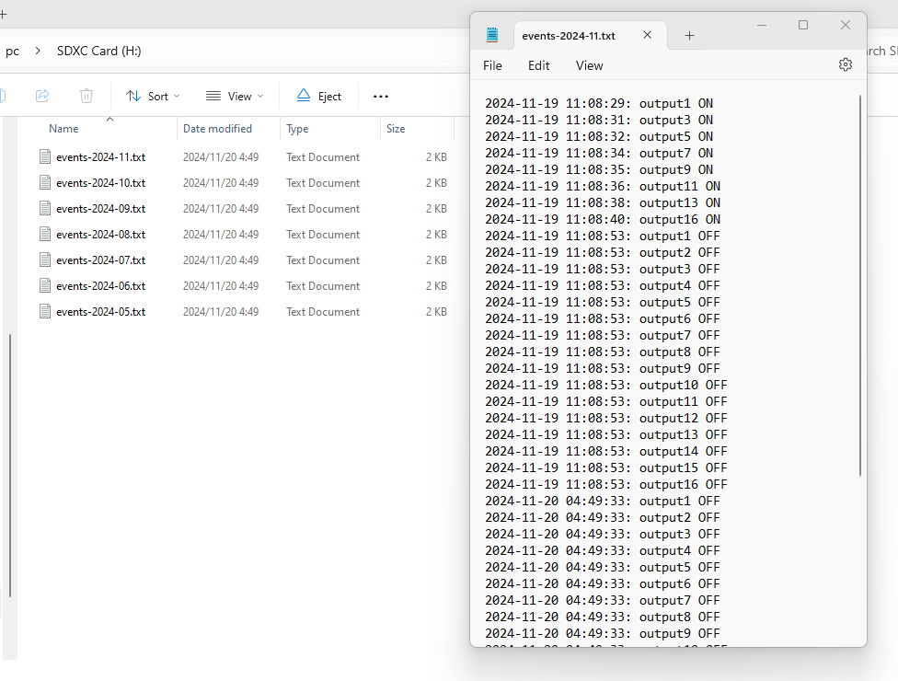Click the SDXC Card (H:) breadcrumb

tap(99, 51)
